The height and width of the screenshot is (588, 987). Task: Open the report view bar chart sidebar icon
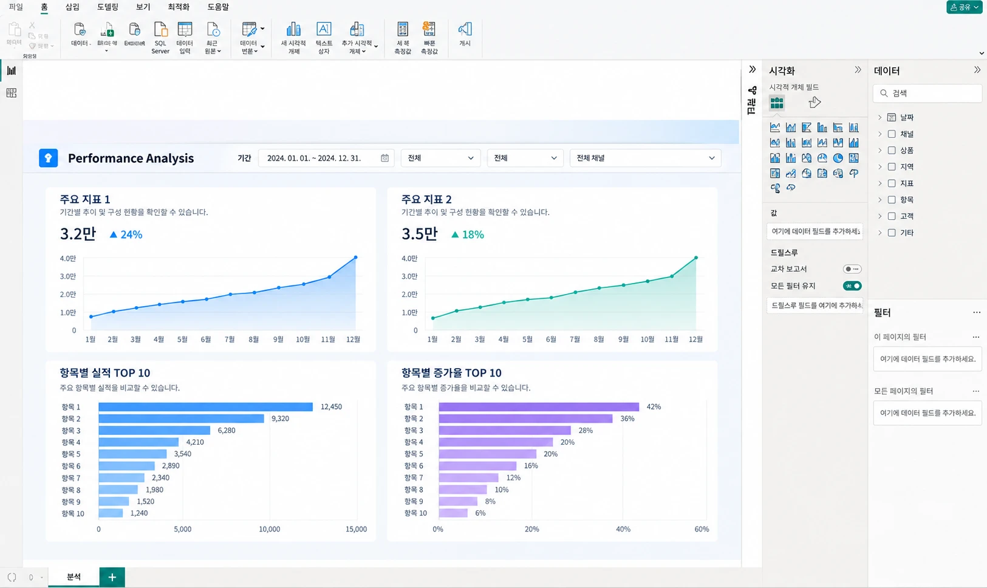[11, 70]
